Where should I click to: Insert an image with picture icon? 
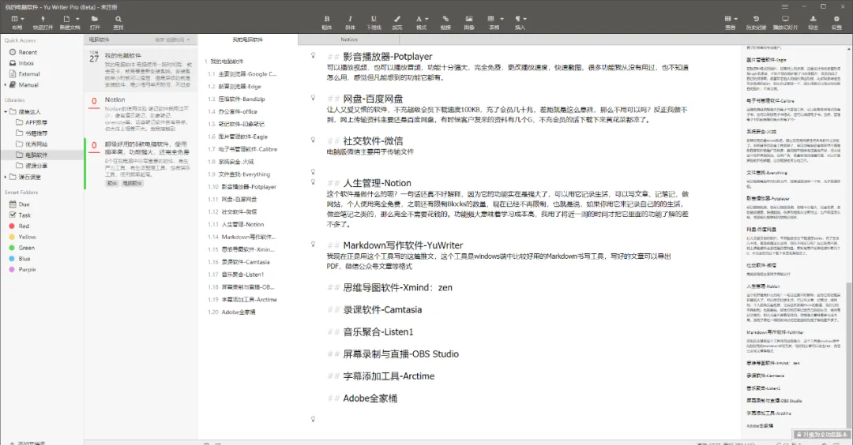(x=469, y=18)
